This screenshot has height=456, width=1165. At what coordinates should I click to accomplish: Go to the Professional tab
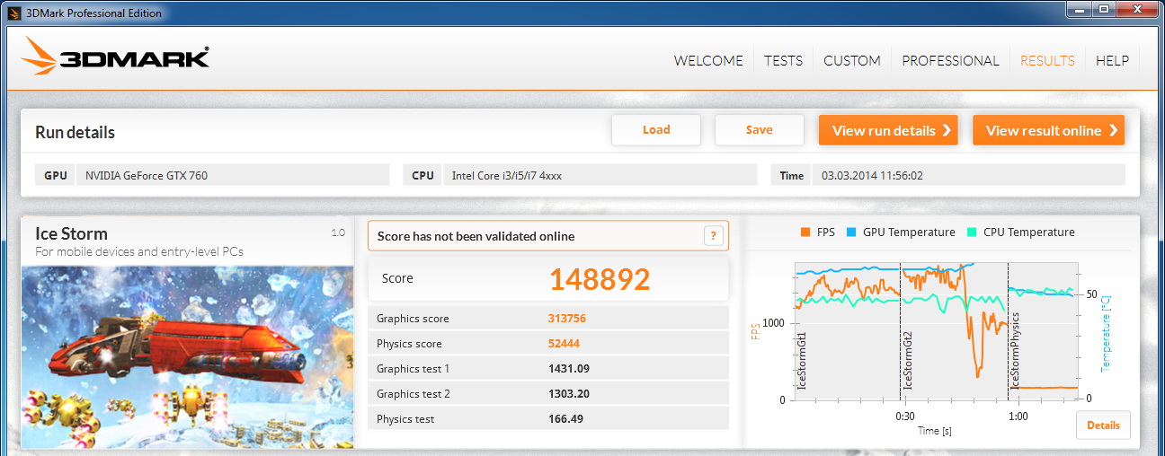pyautogui.click(x=950, y=61)
